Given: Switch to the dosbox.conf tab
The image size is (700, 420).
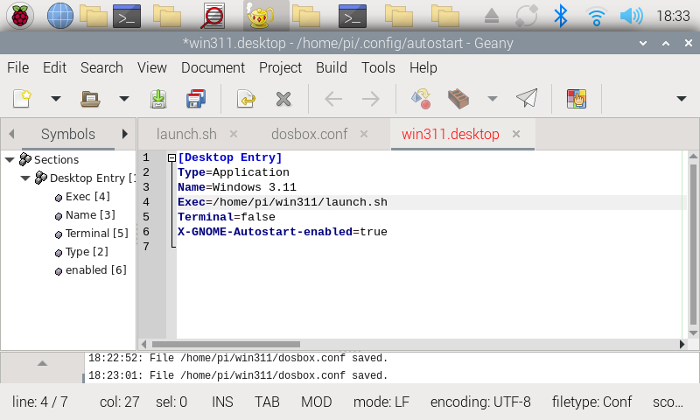Looking at the screenshot, I should [x=309, y=134].
